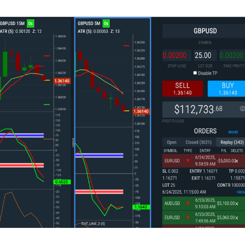The height and width of the screenshot is (245, 245).
Task: Open the view link for EURUSD order details
Action: click(x=241, y=192)
